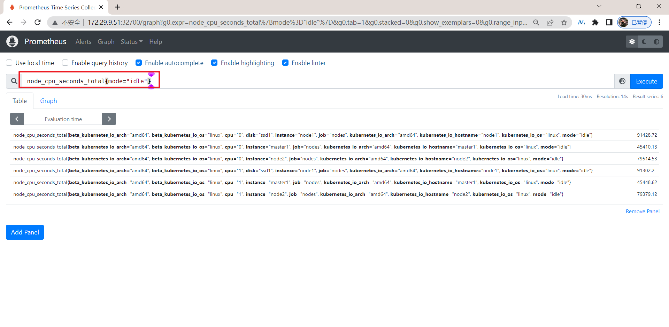
Task: Switch to dark theme moon icon
Action: [x=644, y=42]
